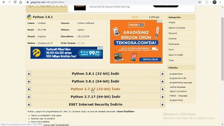Click the Temel Özellikleri bold text
This screenshot has height=126, width=224.
click(125, 111)
